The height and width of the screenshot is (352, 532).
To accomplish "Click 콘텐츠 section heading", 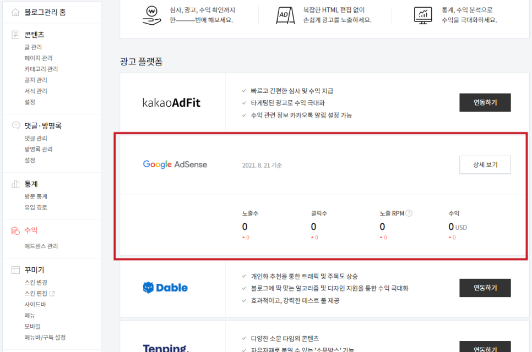I will tap(34, 35).
